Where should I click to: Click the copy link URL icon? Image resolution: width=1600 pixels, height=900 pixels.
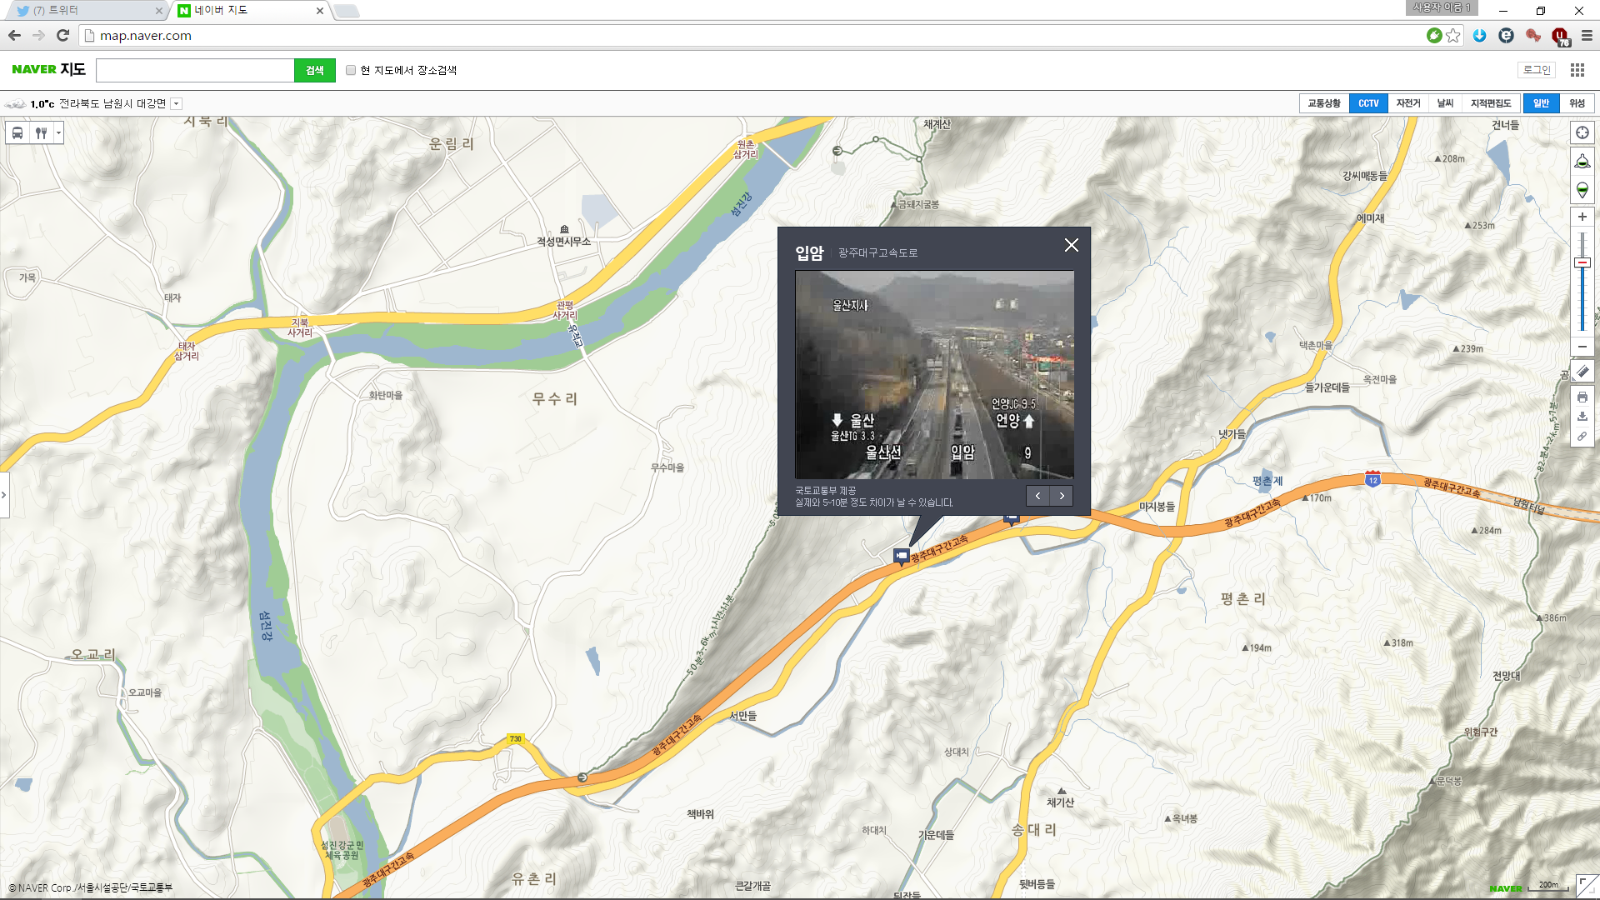(1582, 436)
